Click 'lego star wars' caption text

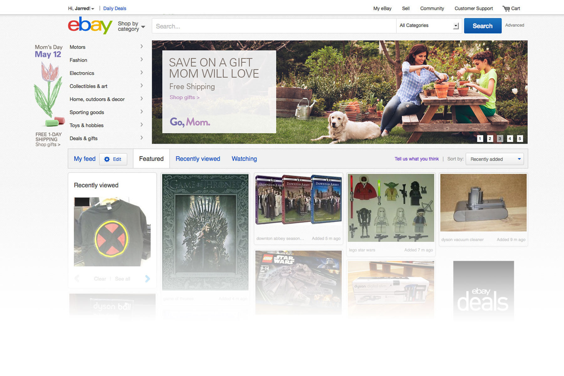pyautogui.click(x=362, y=250)
